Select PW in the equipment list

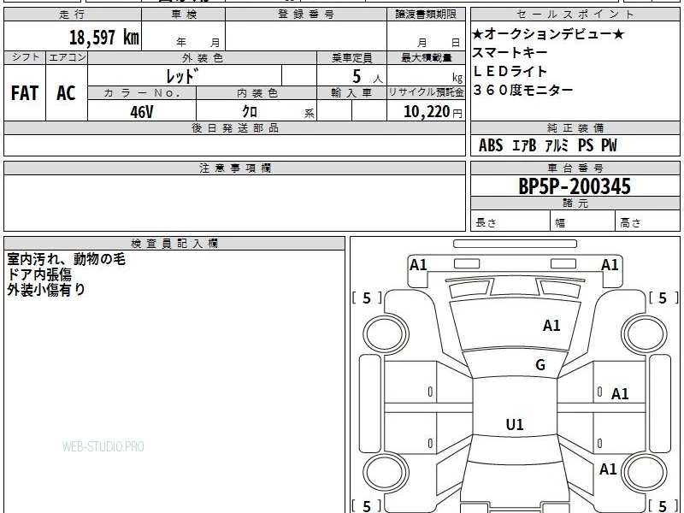point(609,145)
